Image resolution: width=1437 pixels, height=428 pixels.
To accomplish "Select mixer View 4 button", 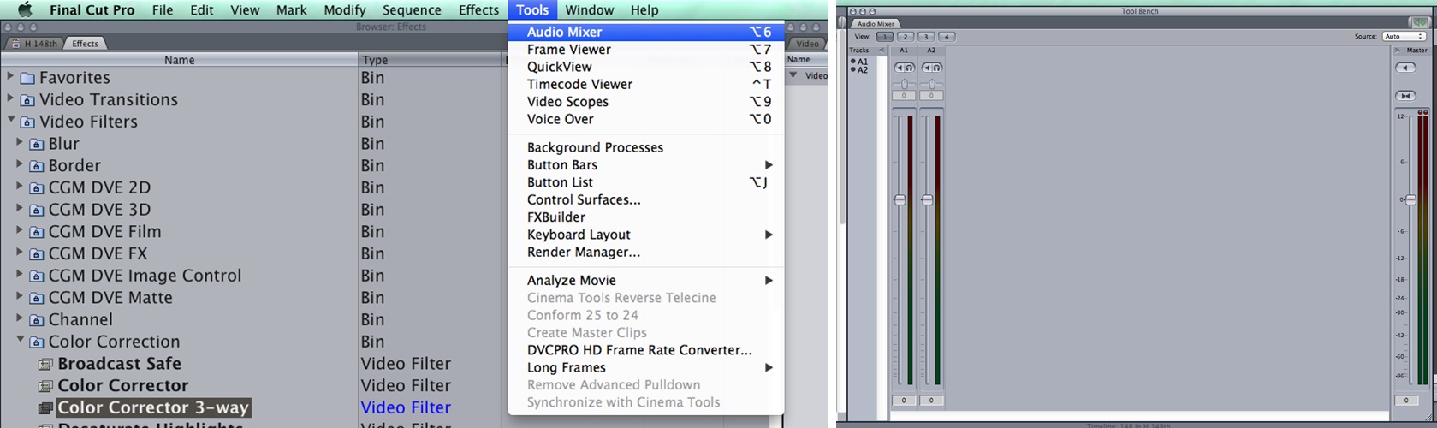I will (x=947, y=37).
